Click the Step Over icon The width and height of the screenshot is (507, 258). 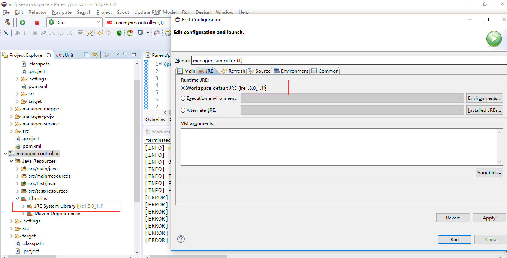coord(61,33)
